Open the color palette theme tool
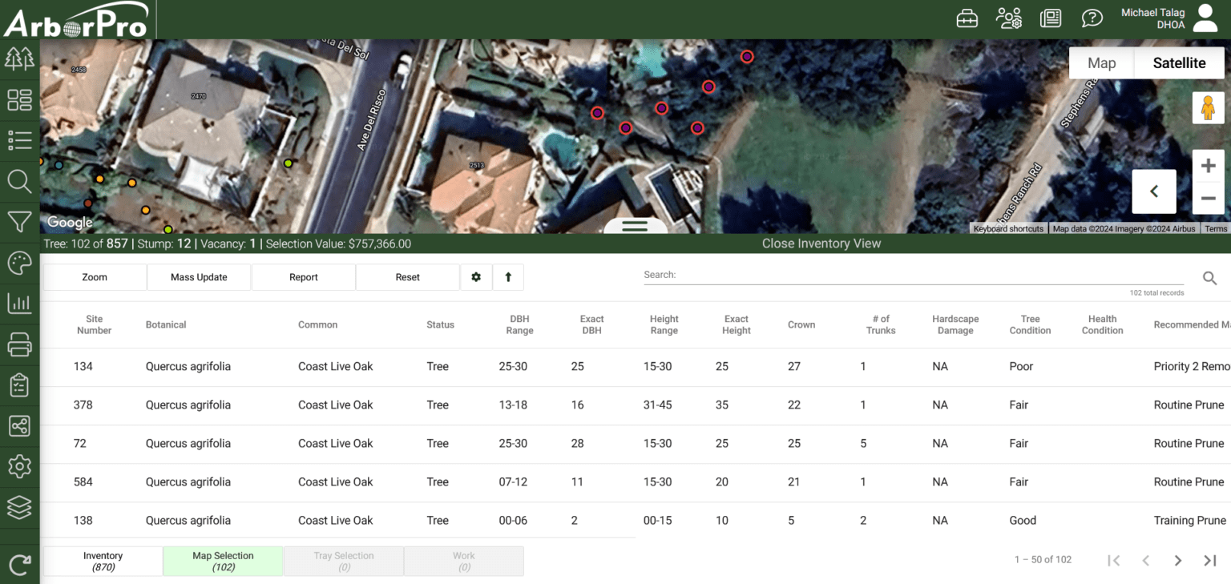 [19, 263]
